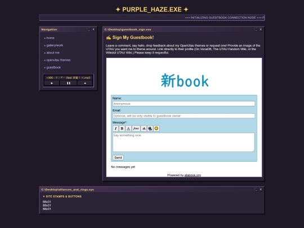The image size is (304, 228).
Task: Click the Email input field
Action: click(184, 116)
